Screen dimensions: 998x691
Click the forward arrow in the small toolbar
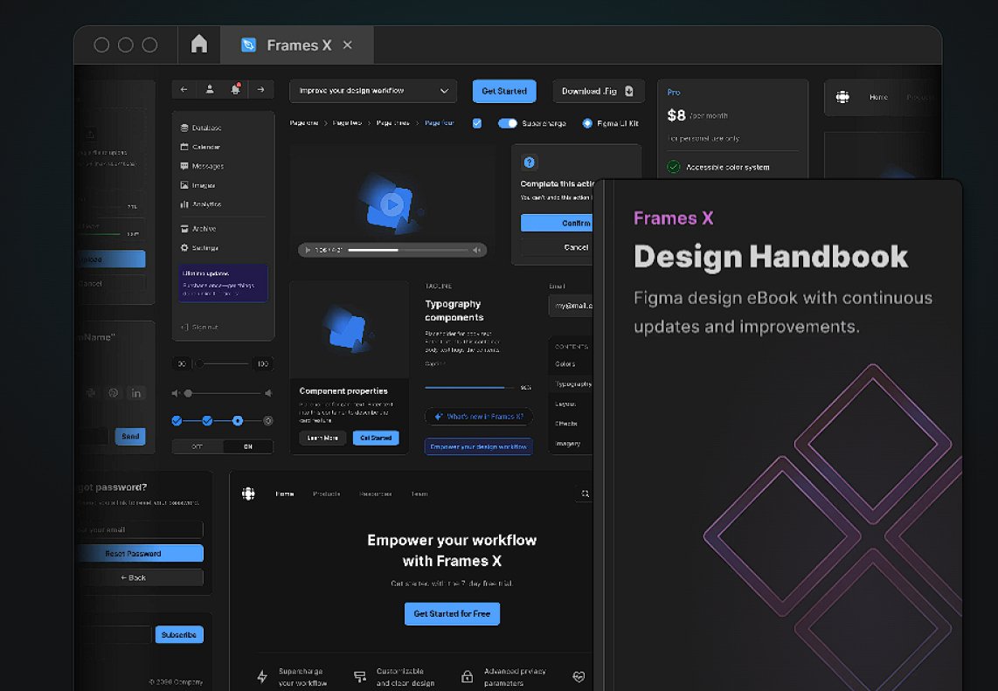coord(261,90)
